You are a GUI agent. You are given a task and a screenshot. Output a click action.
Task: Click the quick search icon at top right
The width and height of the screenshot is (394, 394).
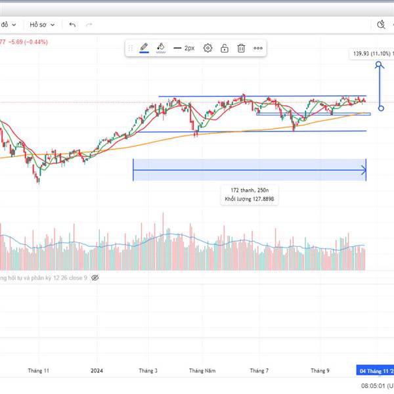(381, 24)
